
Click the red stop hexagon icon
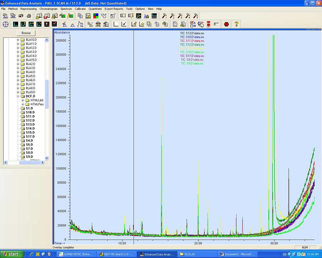click(226, 24)
